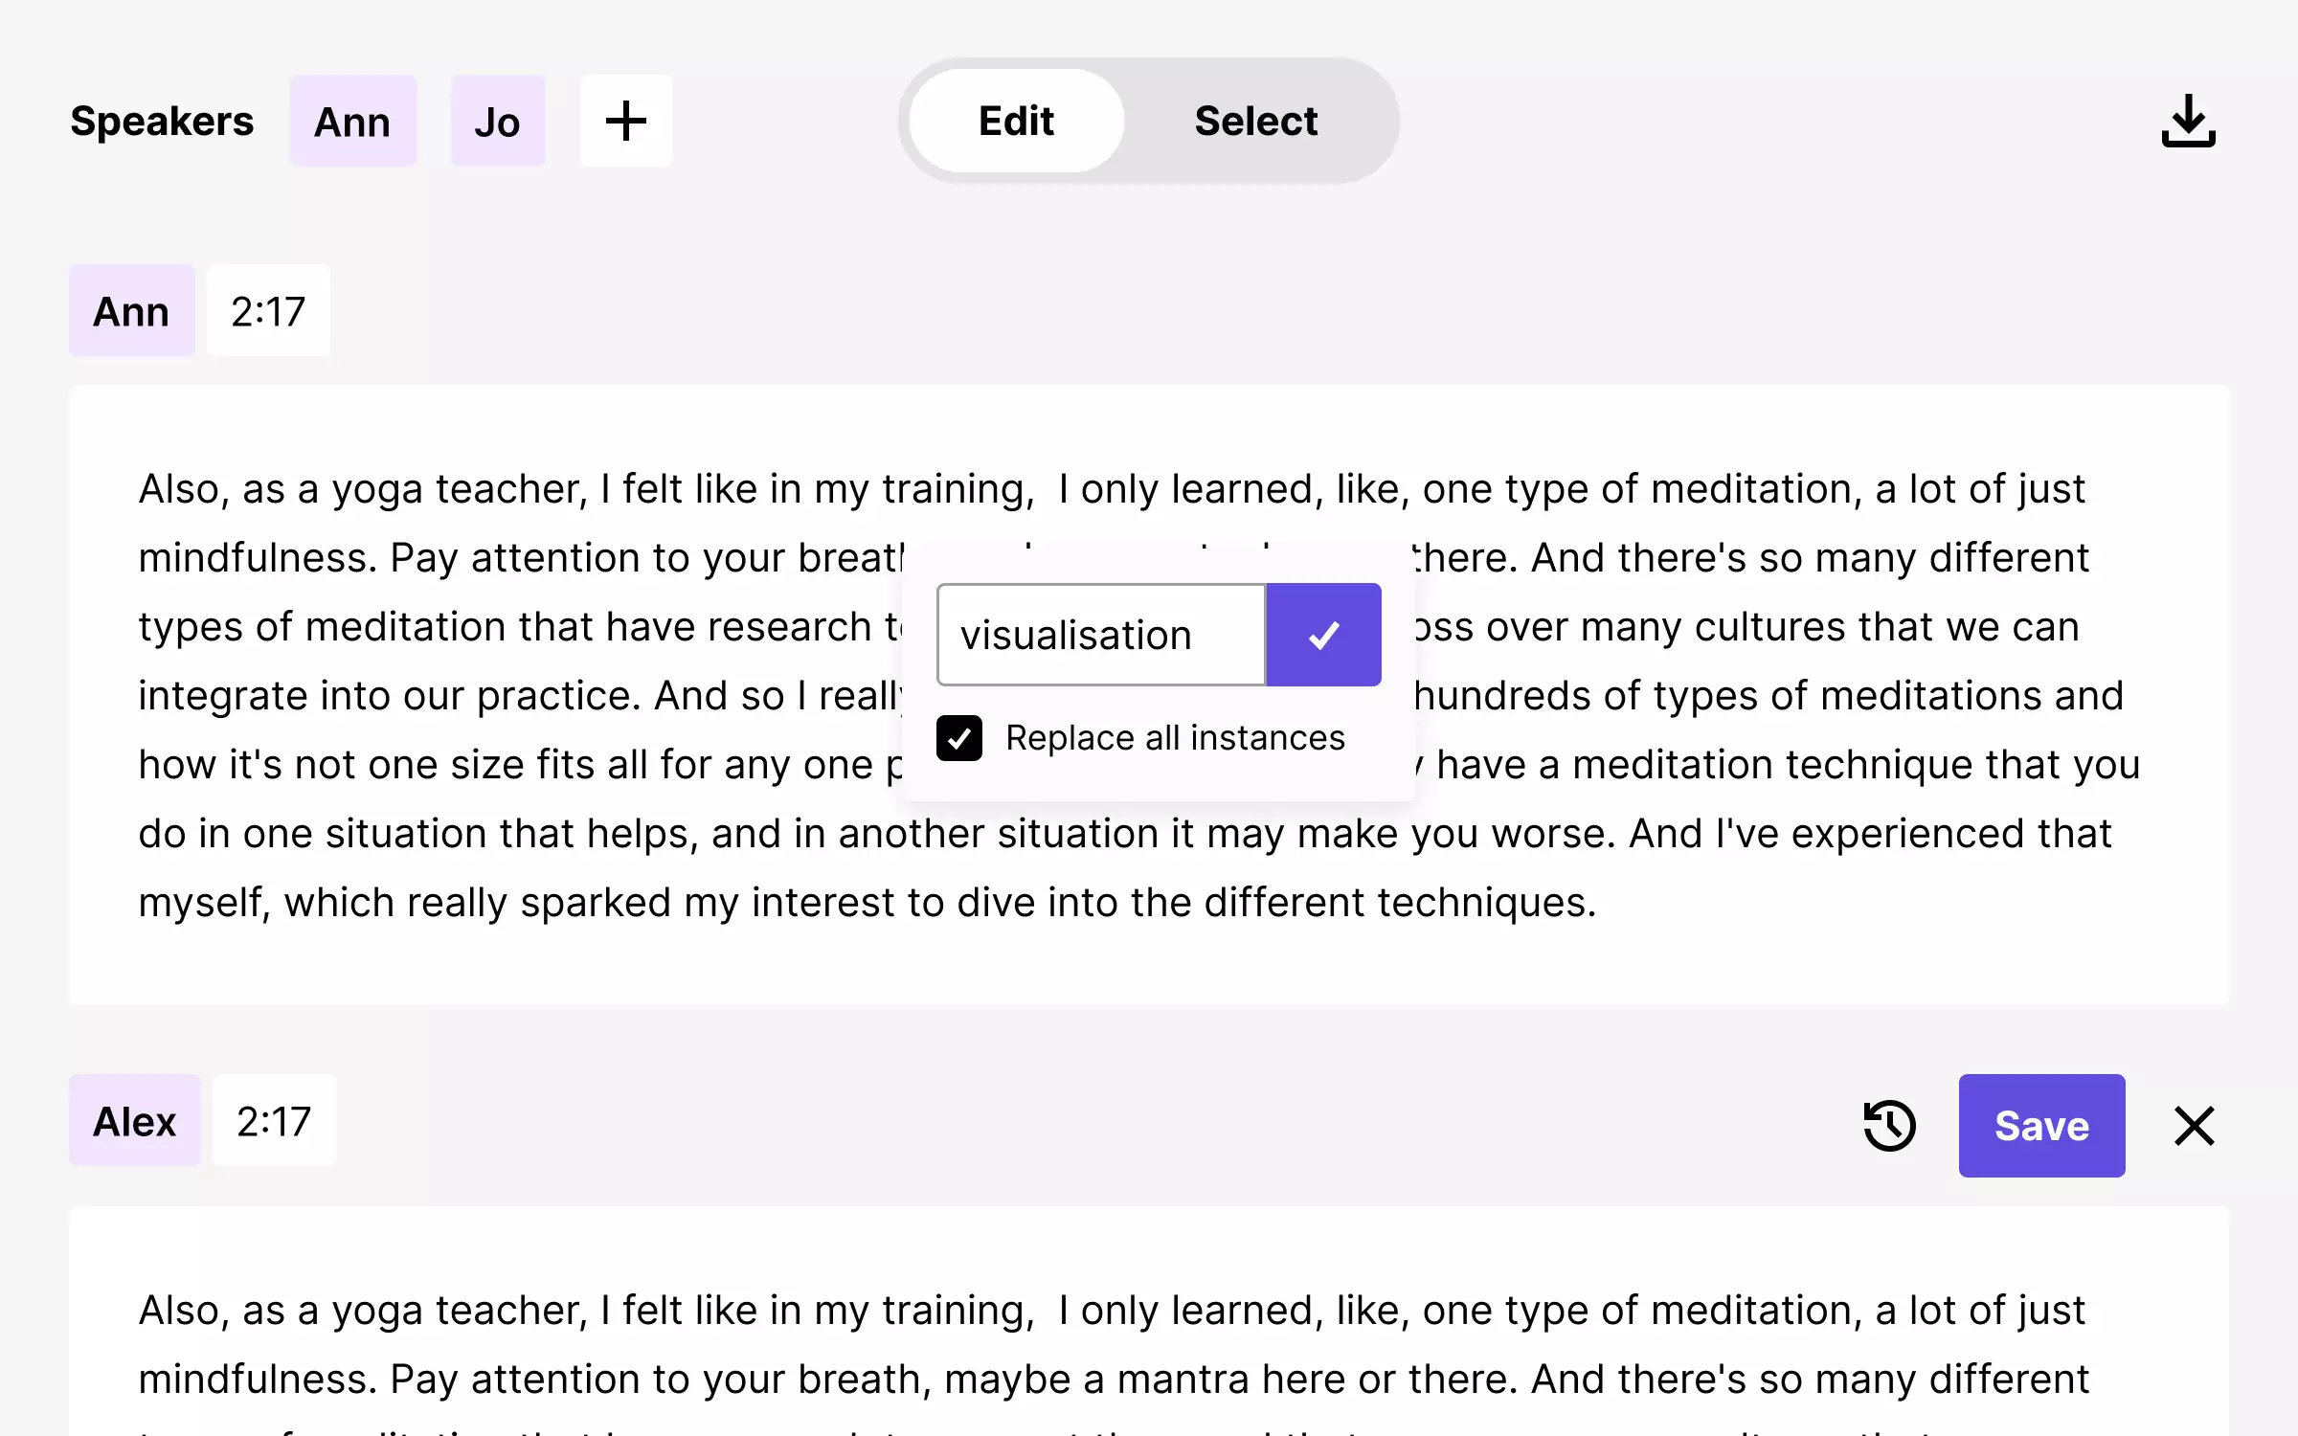Switch to Select mode toggle
The image size is (2298, 1436).
[x=1255, y=119]
